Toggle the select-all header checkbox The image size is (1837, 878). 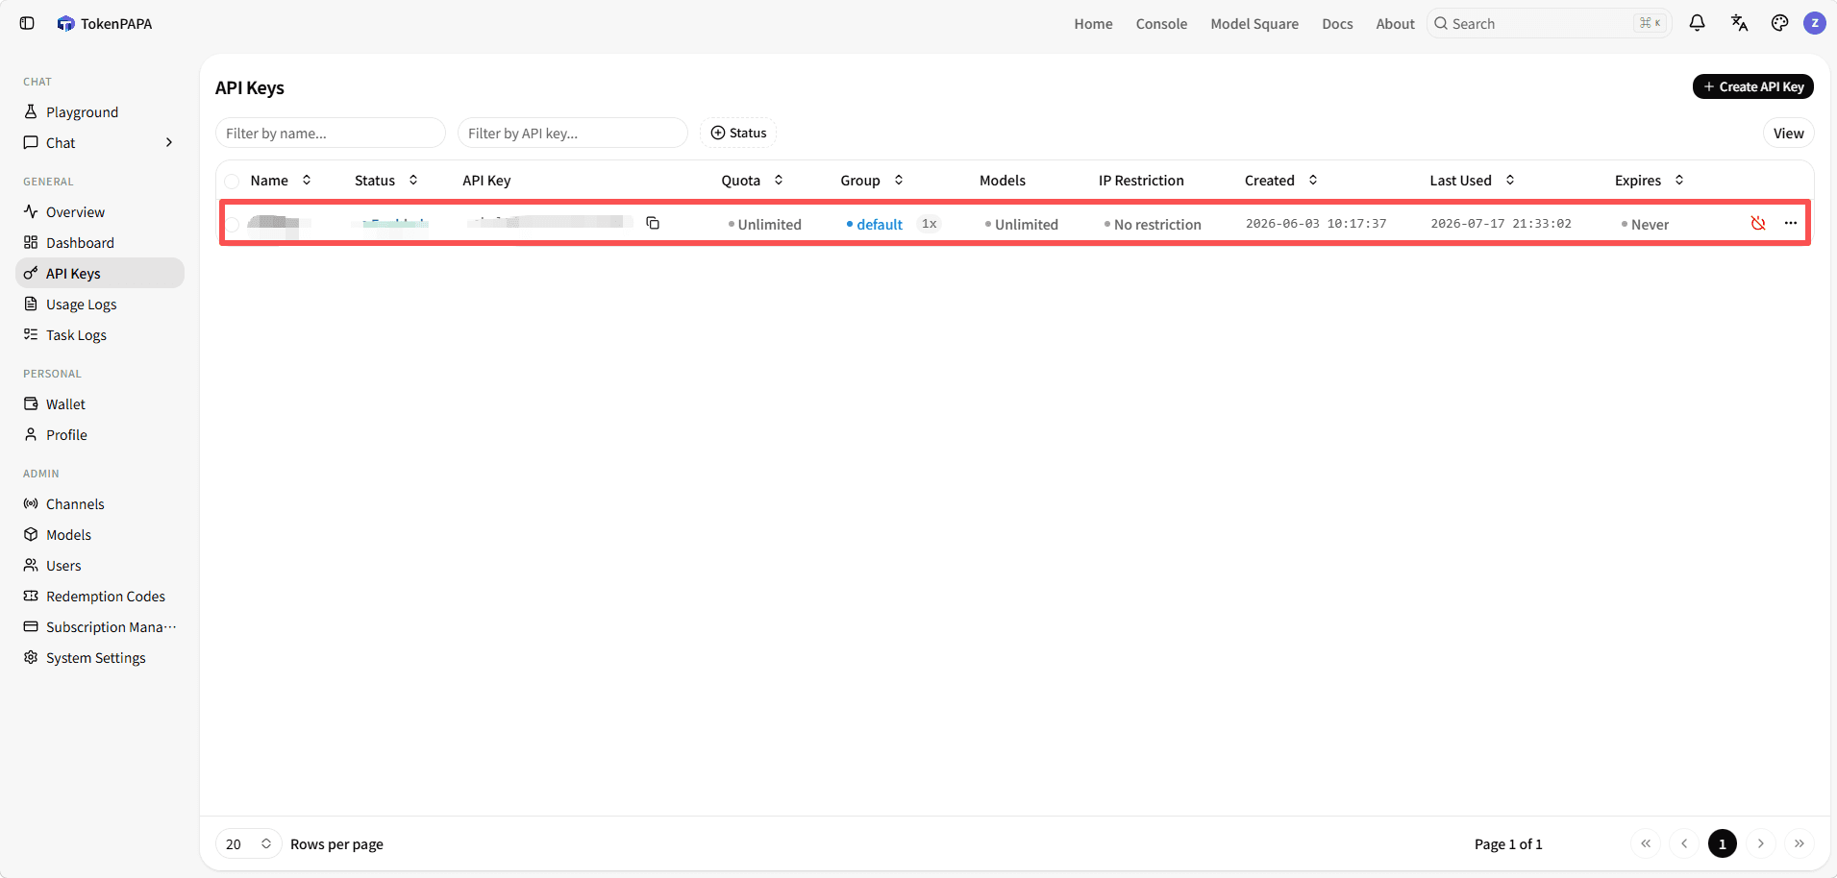pyautogui.click(x=232, y=181)
